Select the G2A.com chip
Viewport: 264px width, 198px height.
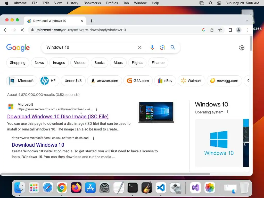point(138,81)
